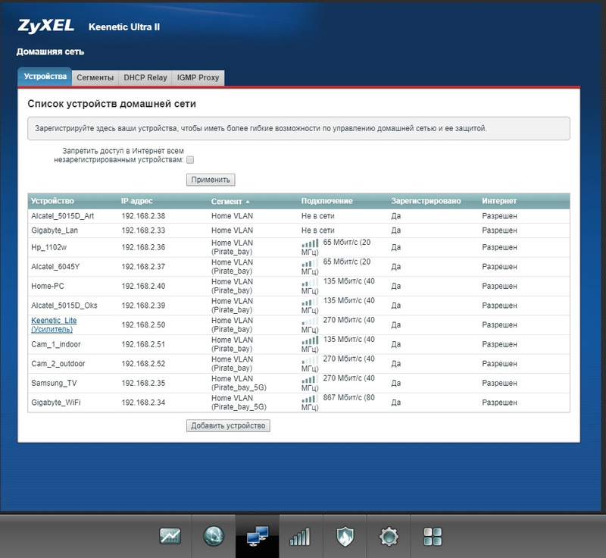Click IP address 192.168.2.52
This screenshot has height=558, width=606.
click(143, 363)
